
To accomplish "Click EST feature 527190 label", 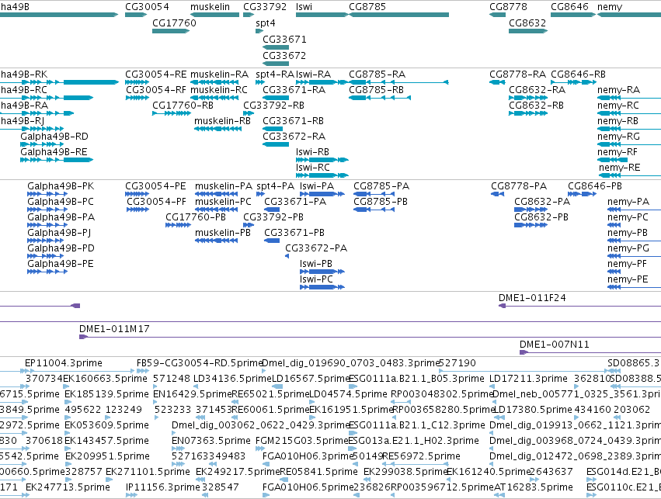I will pos(457,363).
